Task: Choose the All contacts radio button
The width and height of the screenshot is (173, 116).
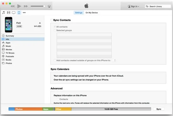Action: point(55,27)
